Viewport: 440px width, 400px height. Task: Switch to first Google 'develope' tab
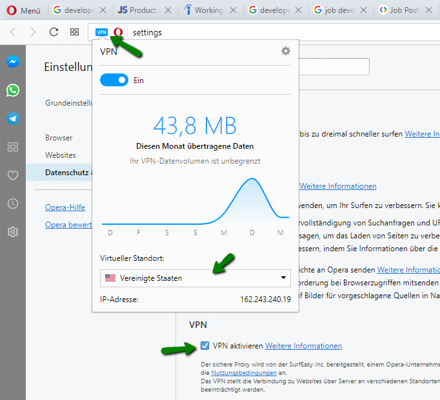tap(74, 10)
